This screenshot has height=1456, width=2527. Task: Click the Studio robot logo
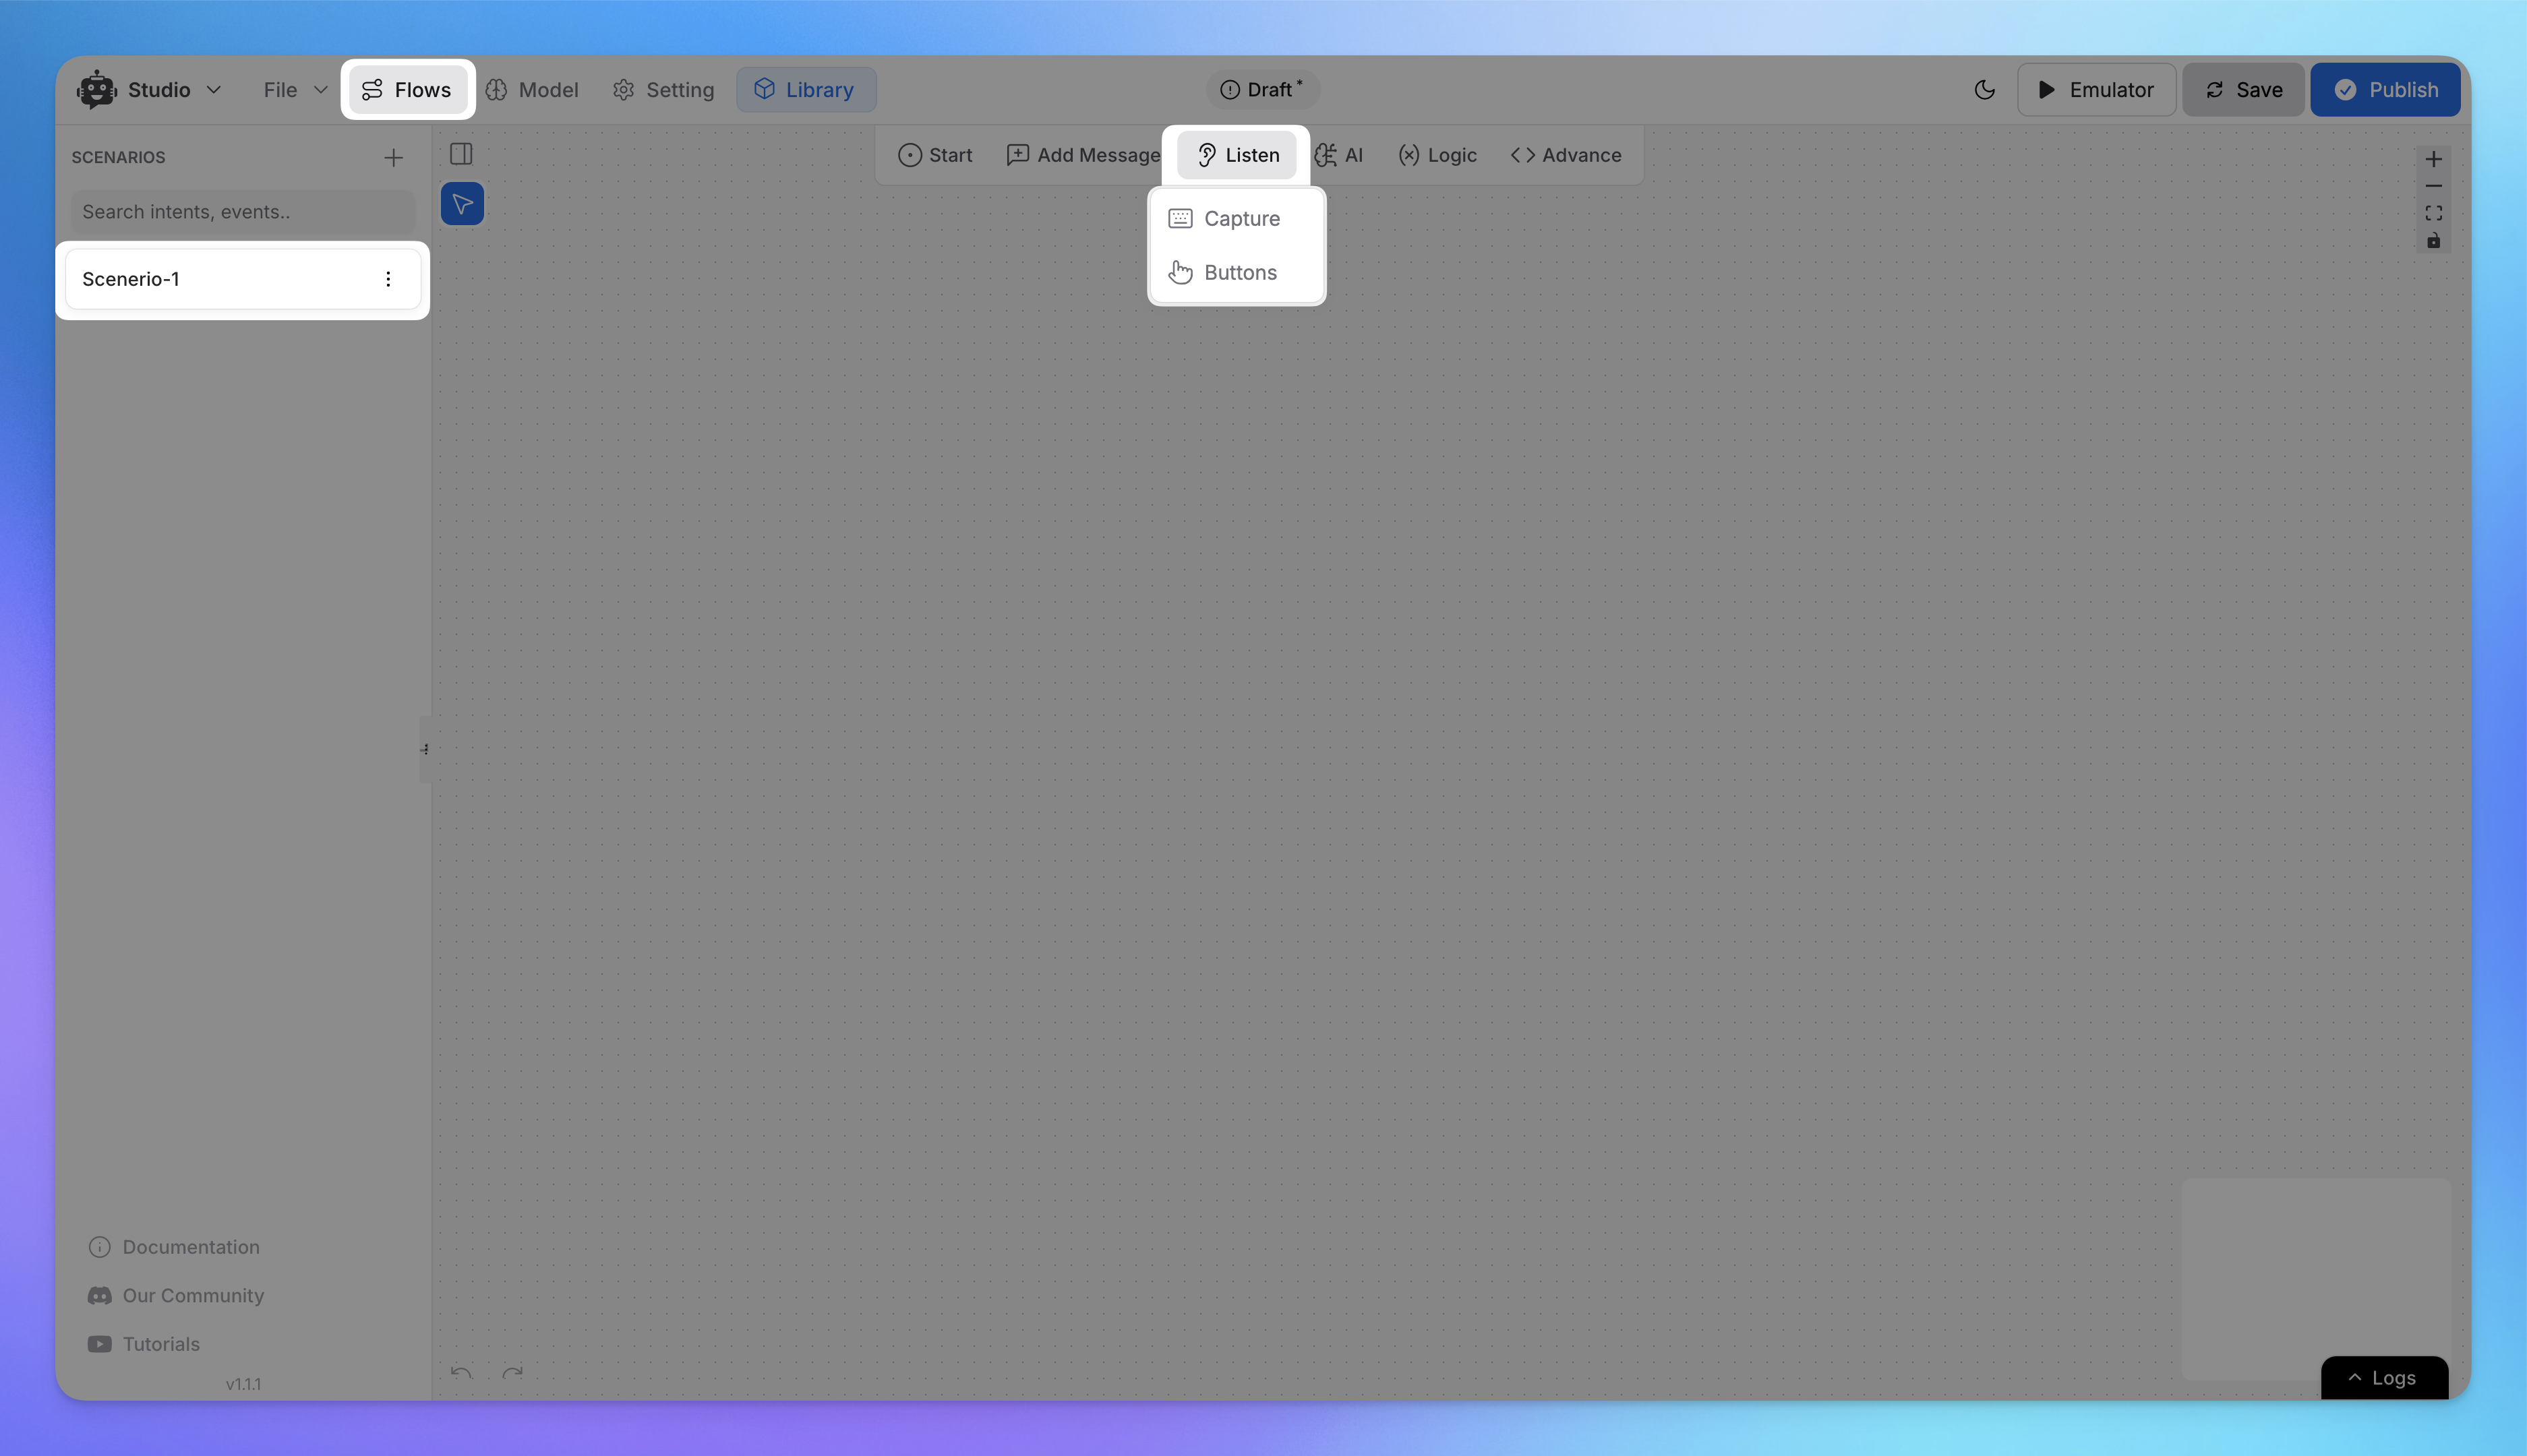[97, 90]
